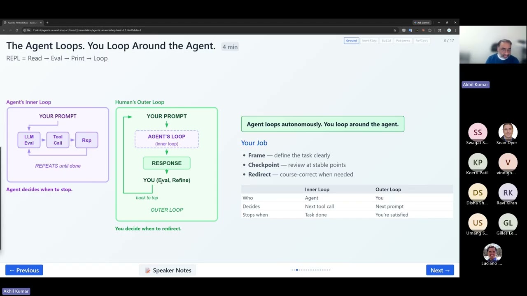
Task: Click the AGENT'S LOOP dashed box
Action: click(x=167, y=140)
